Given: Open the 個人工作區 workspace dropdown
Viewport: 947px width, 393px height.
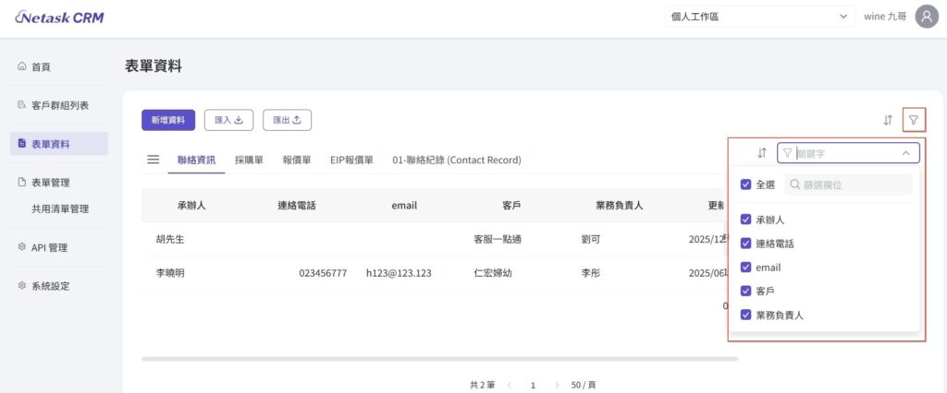Looking at the screenshot, I should [x=759, y=17].
